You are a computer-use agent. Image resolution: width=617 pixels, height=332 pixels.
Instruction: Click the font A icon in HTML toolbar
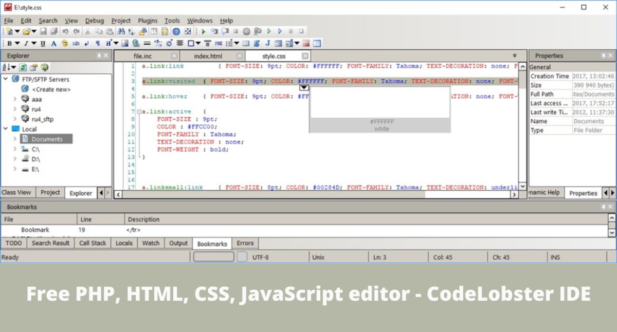[53, 43]
